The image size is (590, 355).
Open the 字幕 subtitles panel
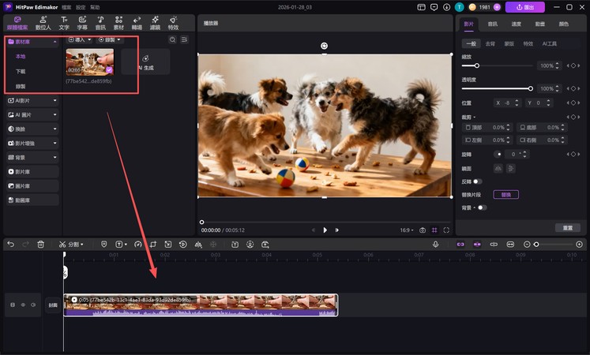[x=82, y=22]
